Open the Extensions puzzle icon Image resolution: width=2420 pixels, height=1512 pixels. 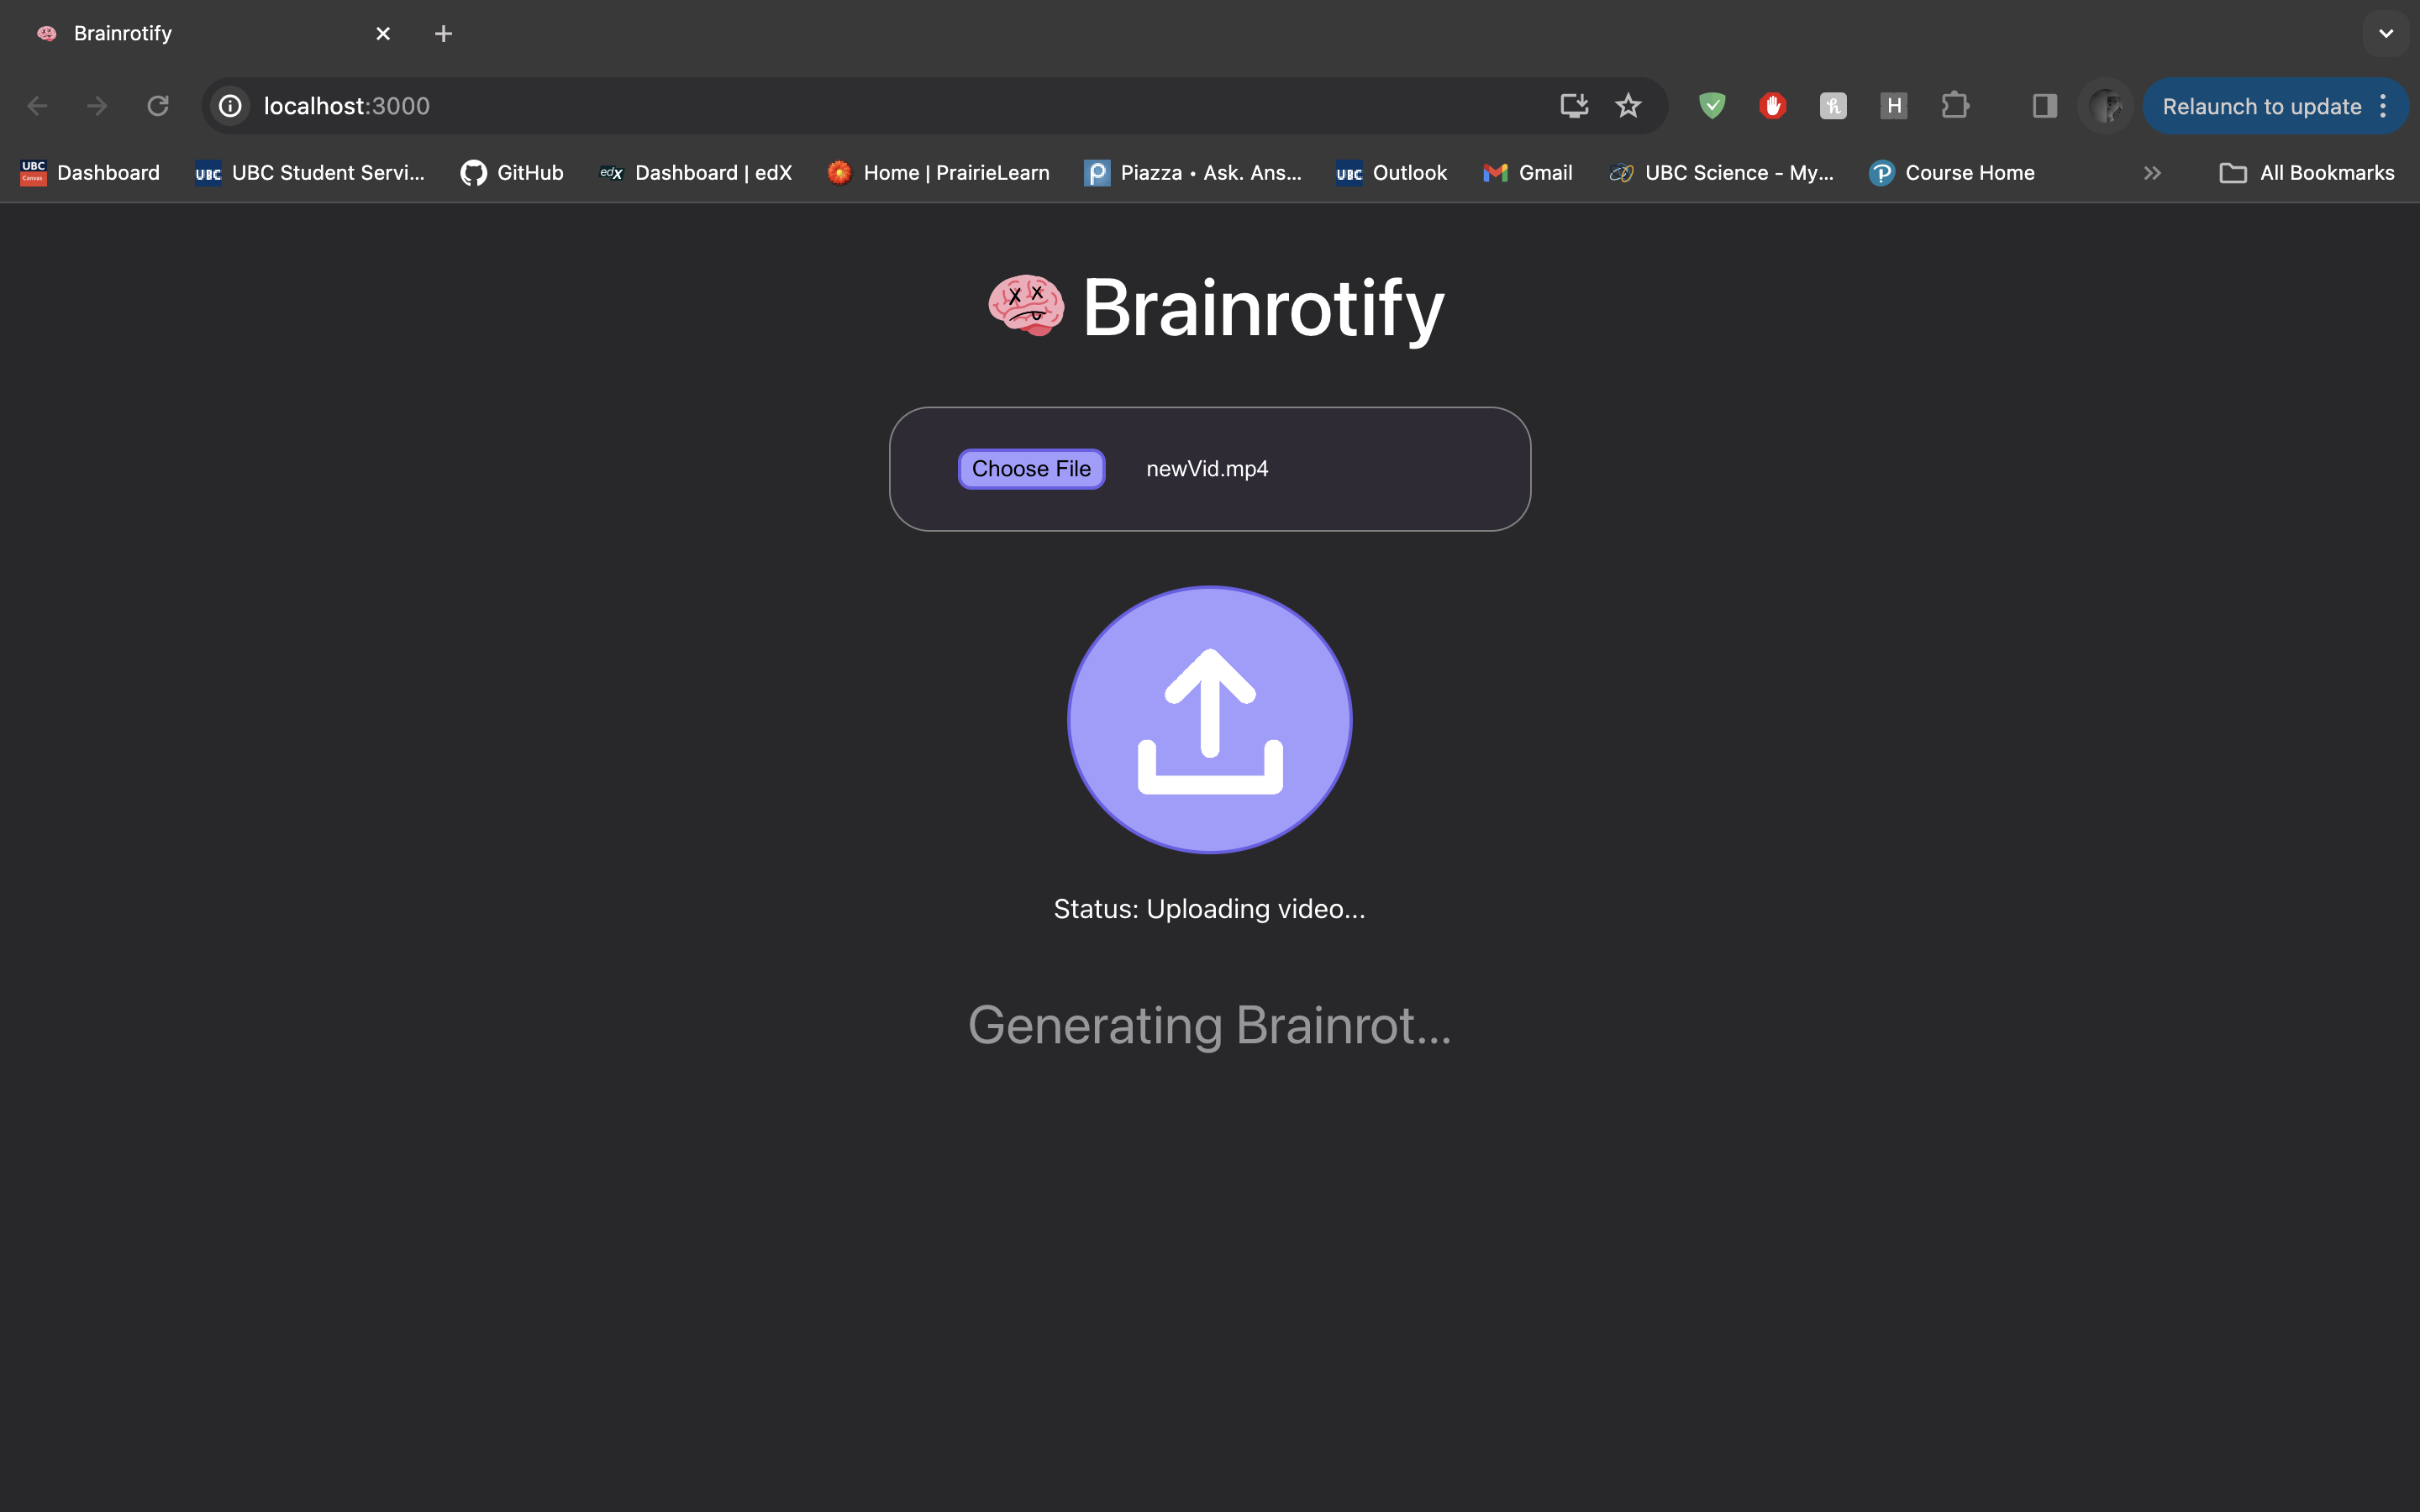(1954, 106)
